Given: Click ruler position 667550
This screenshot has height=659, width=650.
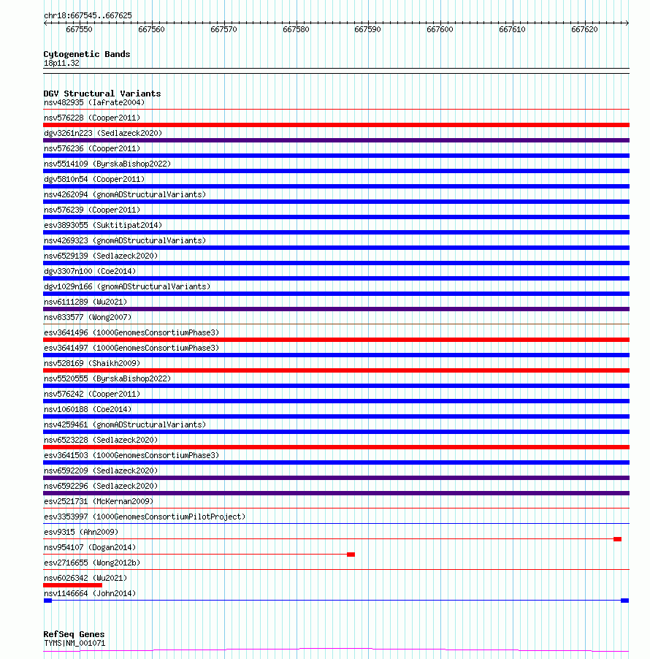Looking at the screenshot, I should [x=79, y=29].
